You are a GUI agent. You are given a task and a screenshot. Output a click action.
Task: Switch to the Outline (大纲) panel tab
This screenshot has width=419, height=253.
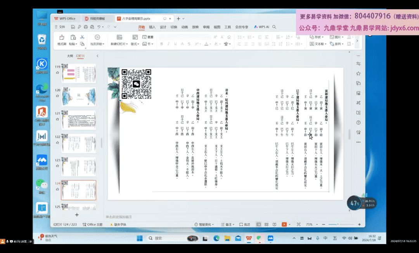(70, 56)
